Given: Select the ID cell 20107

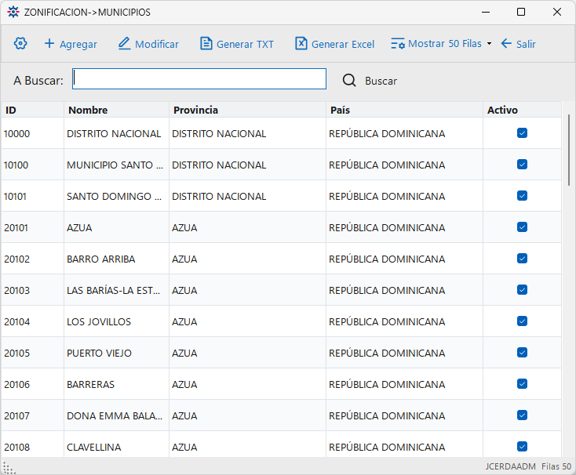Looking at the screenshot, I should [x=32, y=415].
